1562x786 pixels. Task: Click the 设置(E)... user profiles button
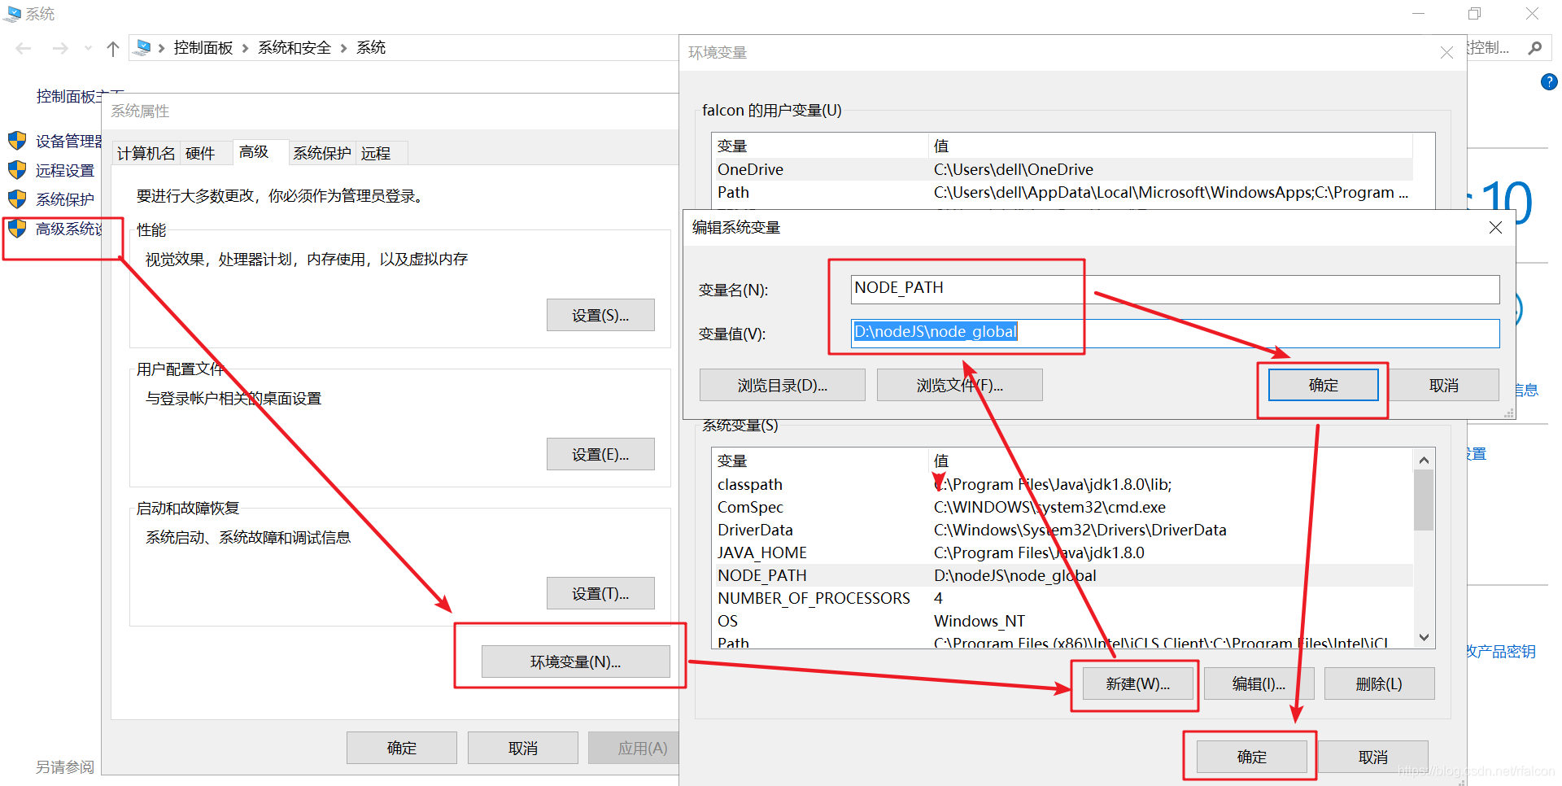point(600,454)
